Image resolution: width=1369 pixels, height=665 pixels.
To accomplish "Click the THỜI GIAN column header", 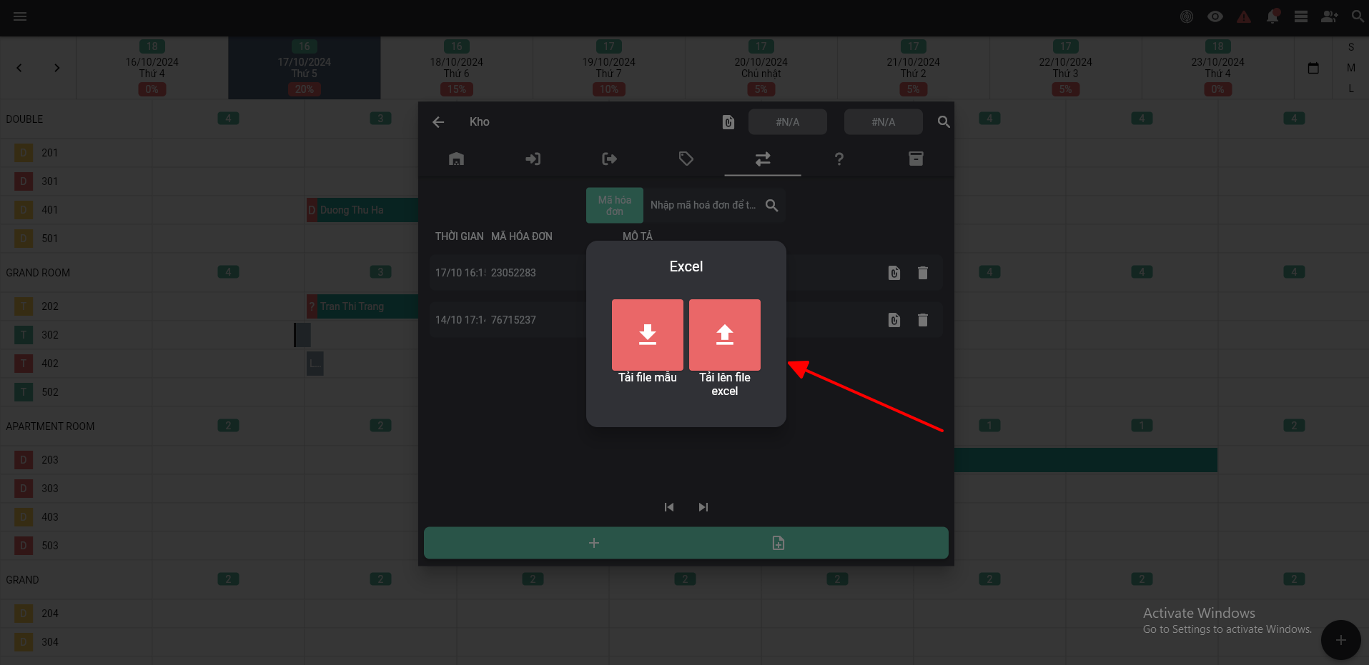I will click(459, 236).
